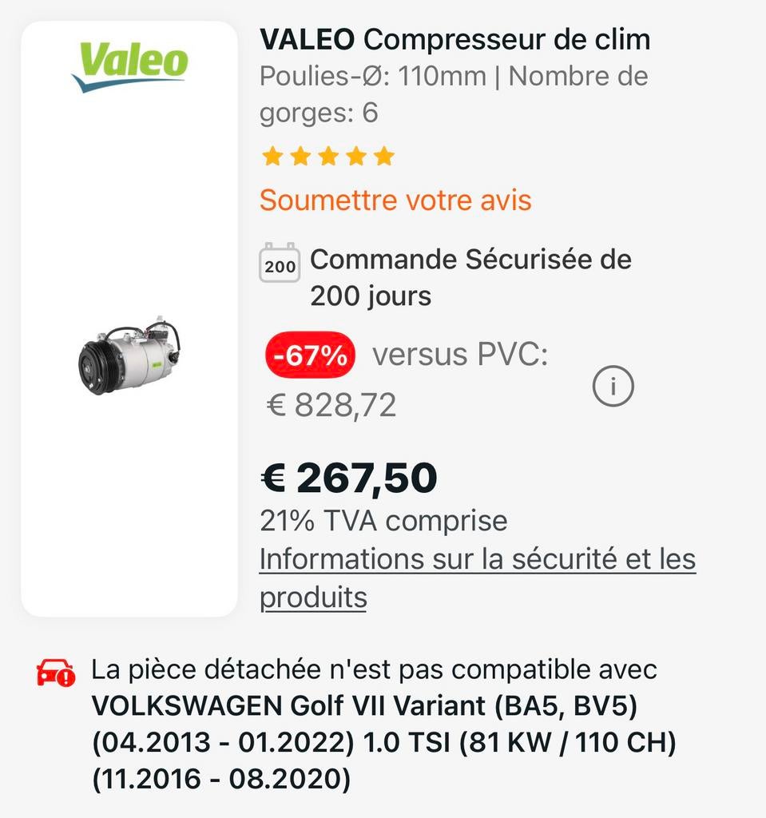Select the third rating star
766x818 pixels.
[327, 156]
